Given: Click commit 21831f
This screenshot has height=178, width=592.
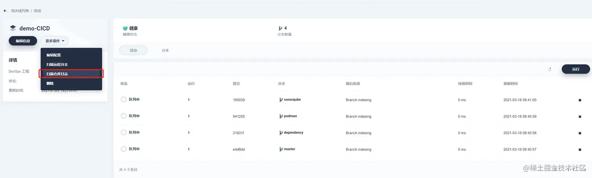Looking at the screenshot, I should point(238,133).
